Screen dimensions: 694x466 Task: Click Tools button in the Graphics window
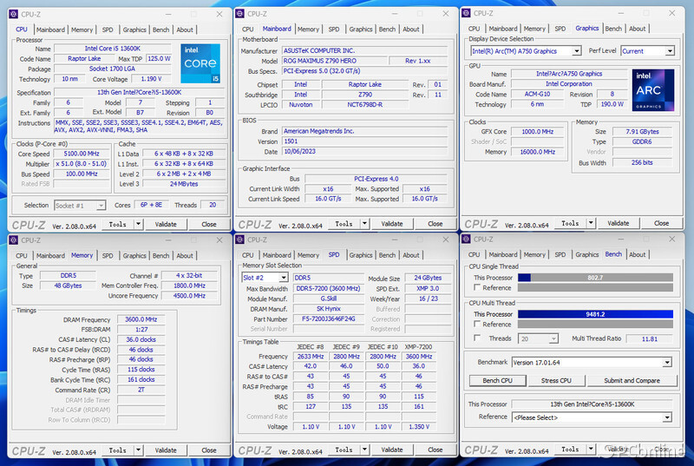[570, 224]
